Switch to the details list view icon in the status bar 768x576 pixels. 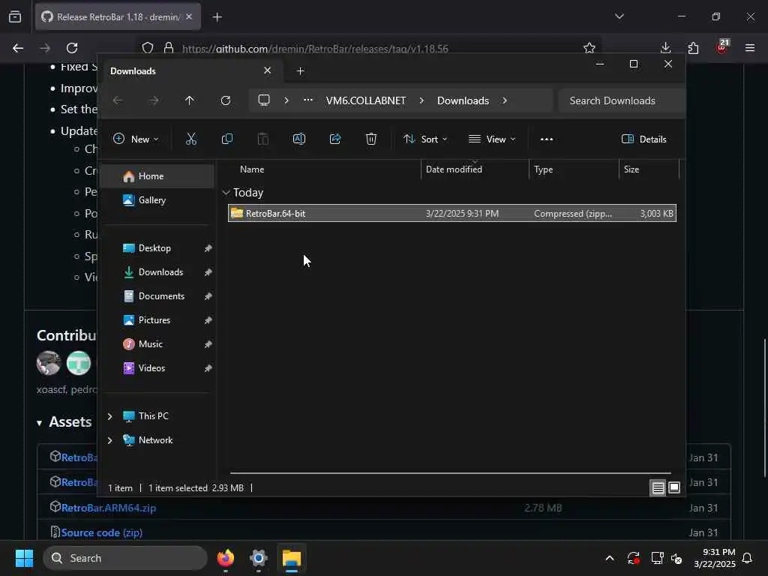tap(658, 487)
